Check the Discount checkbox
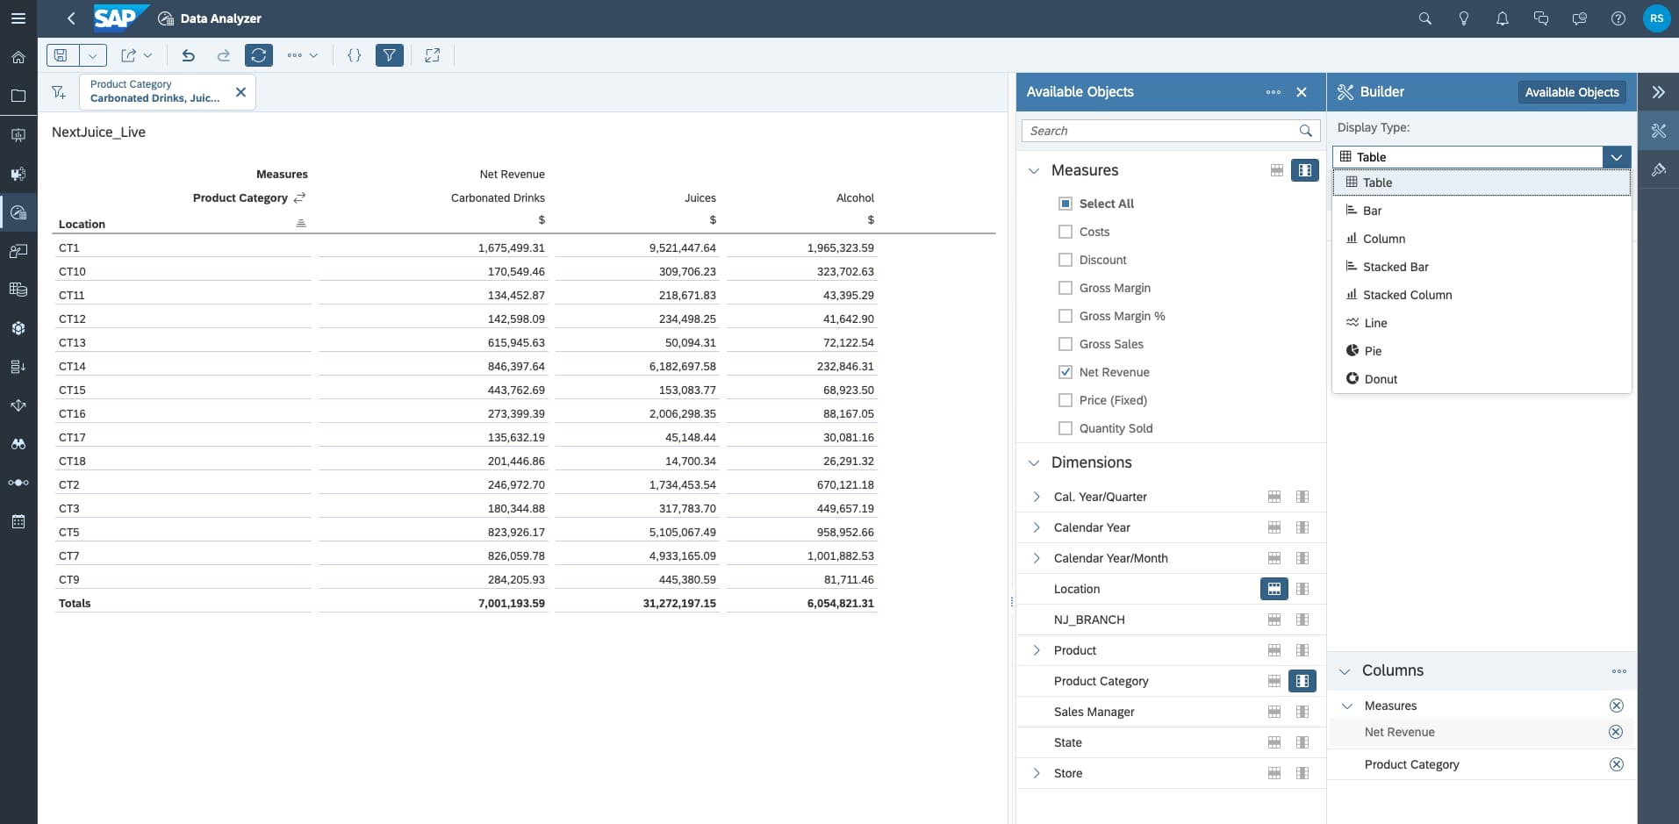Screen dimensions: 1679x824 1065,260
